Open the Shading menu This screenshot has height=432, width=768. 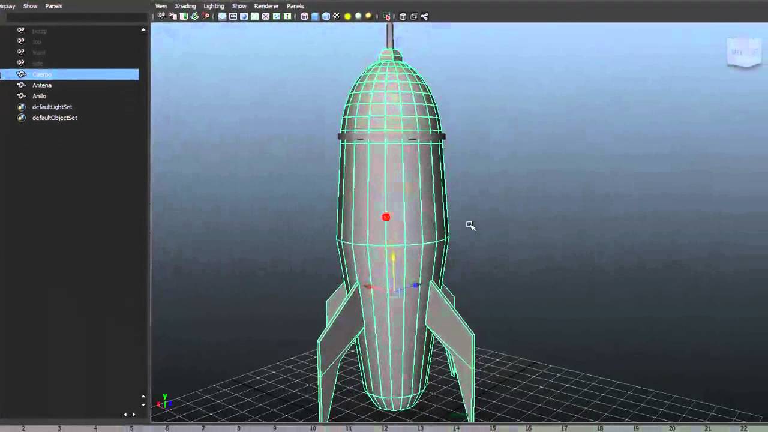pos(185,6)
